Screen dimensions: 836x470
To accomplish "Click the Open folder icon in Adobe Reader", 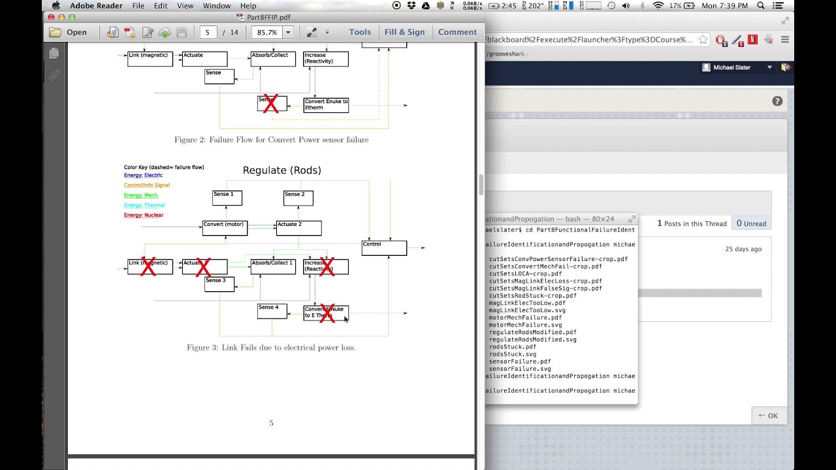I will pyautogui.click(x=56, y=32).
